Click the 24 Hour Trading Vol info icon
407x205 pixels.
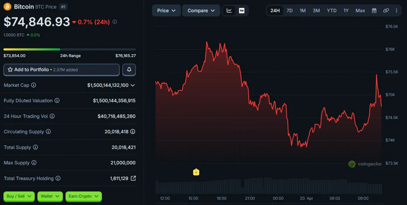(52, 116)
